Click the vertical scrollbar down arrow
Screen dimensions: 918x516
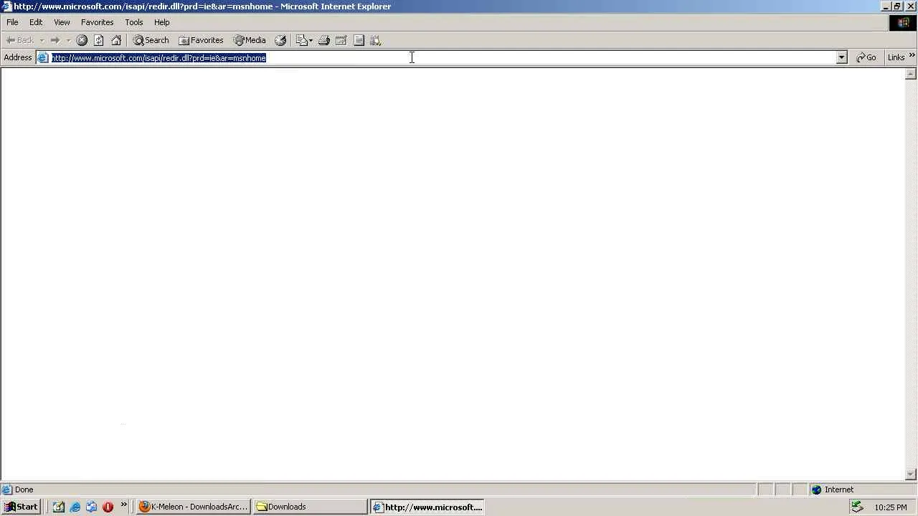click(911, 474)
